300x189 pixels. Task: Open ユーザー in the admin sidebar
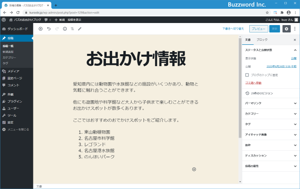pos(16,108)
